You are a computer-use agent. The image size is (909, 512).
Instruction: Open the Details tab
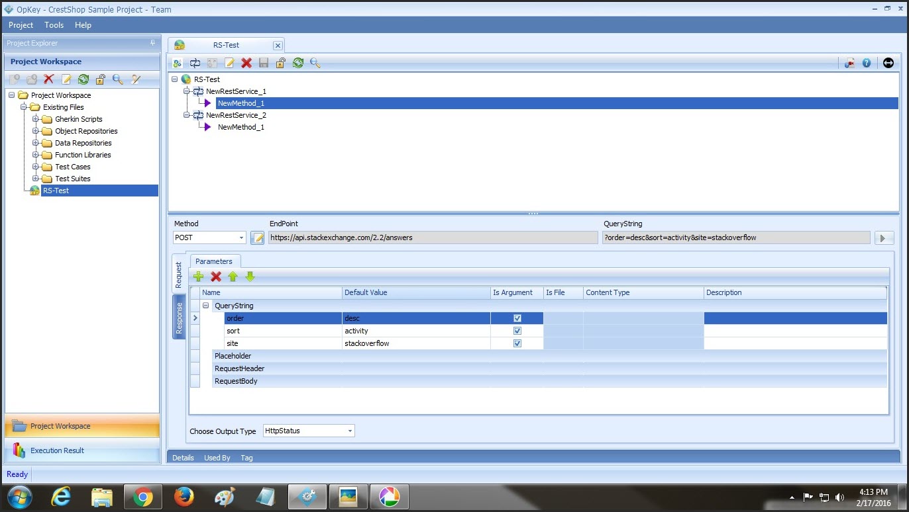point(183,458)
